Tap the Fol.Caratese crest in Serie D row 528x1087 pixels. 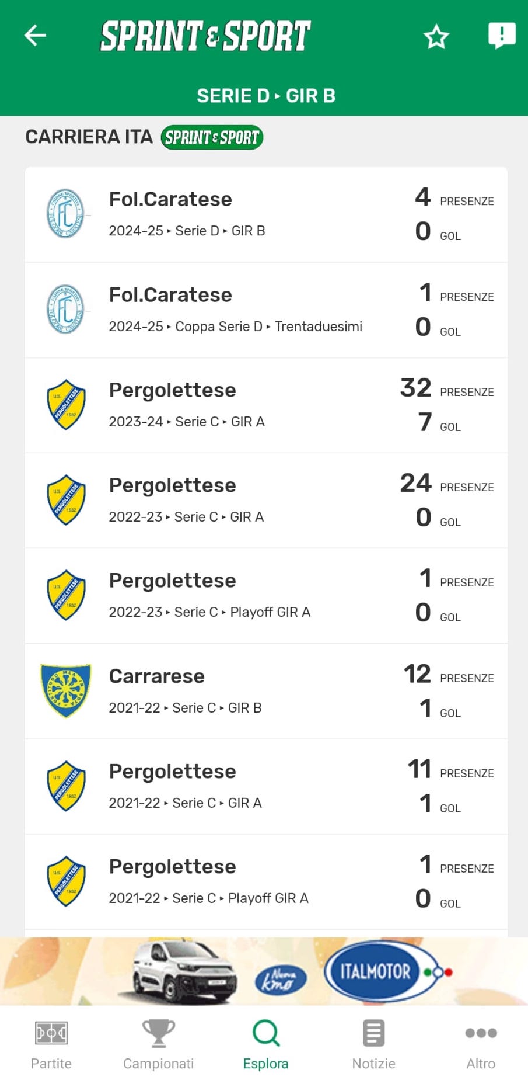(65, 214)
